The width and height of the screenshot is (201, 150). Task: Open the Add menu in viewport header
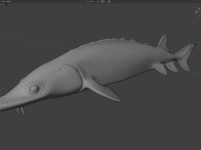coord(3,2)
